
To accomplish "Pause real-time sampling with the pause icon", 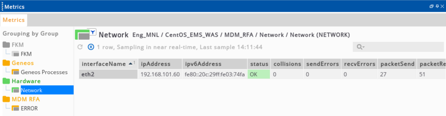I will click(x=91, y=47).
